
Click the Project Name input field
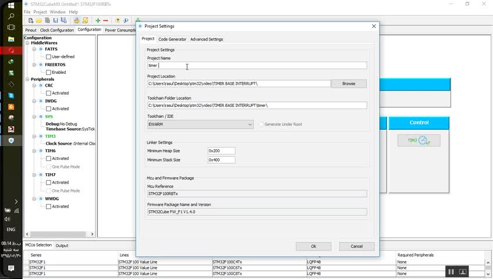click(x=257, y=65)
